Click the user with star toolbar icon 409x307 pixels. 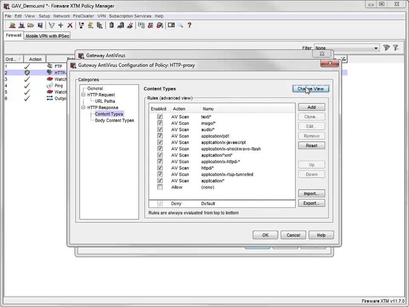[x=130, y=25]
